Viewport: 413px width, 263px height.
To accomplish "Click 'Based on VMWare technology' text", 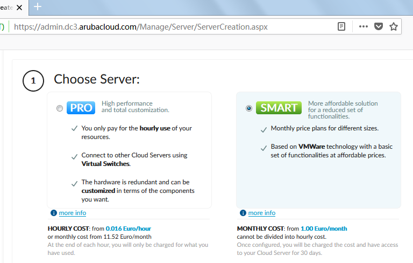I will tap(332, 151).
